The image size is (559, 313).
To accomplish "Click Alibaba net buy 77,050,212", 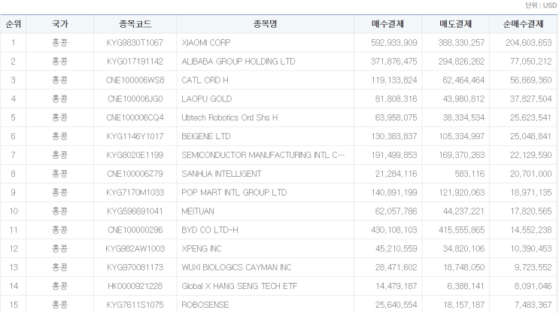I will click(x=531, y=62).
